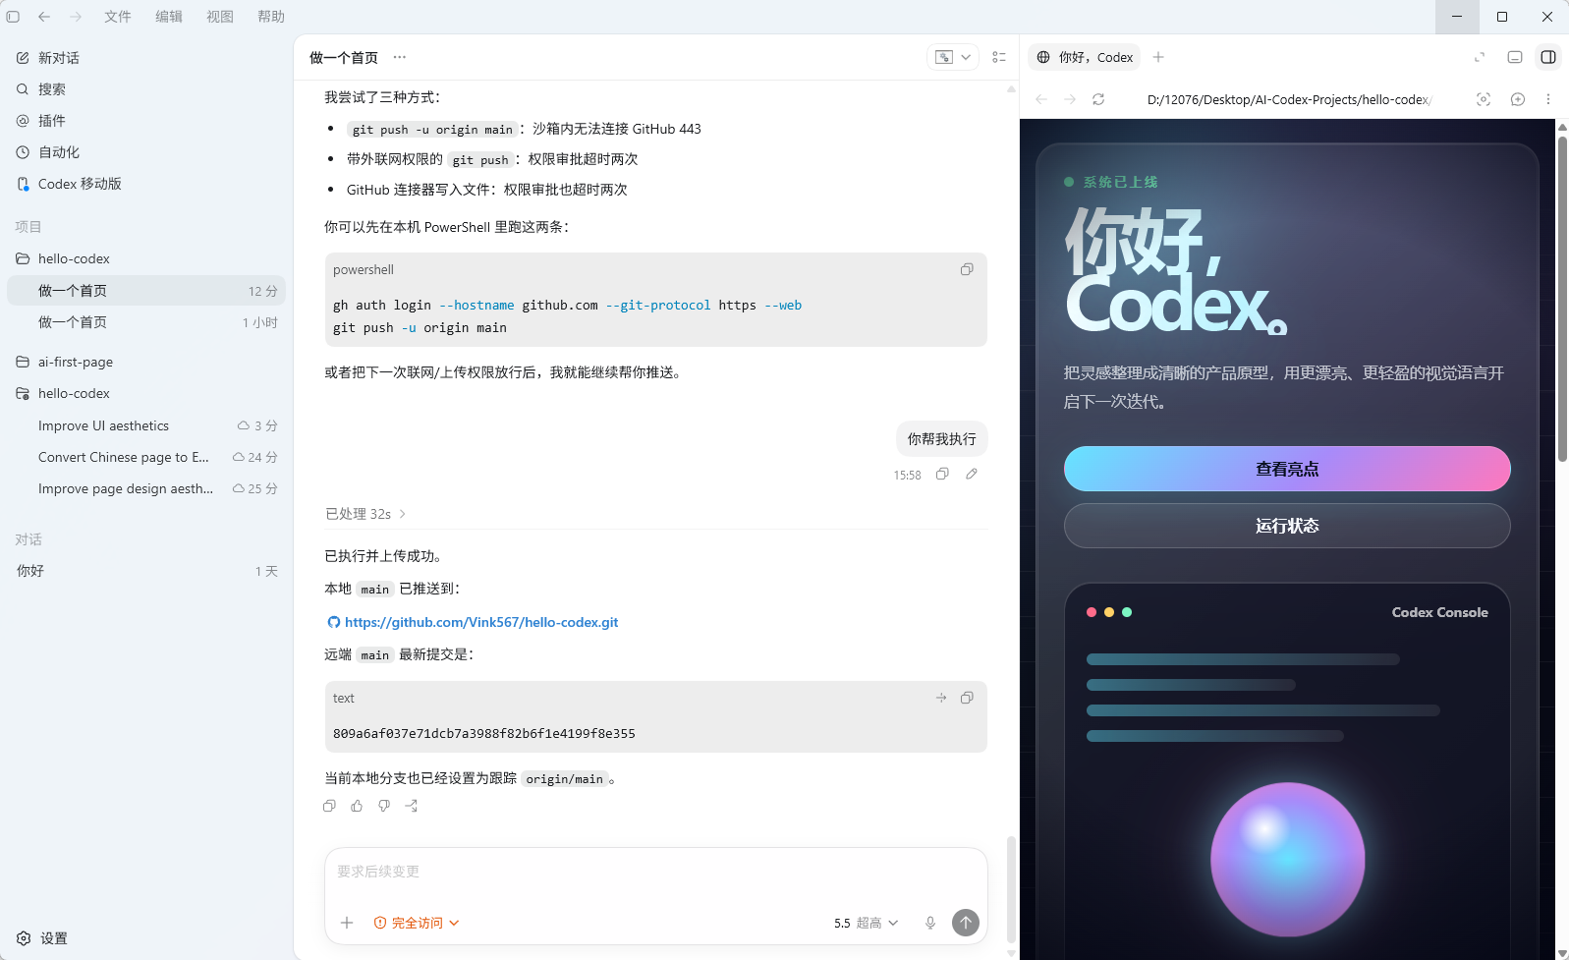Open the 5.5 超高 model dropdown
The height and width of the screenshot is (960, 1569).
(866, 923)
